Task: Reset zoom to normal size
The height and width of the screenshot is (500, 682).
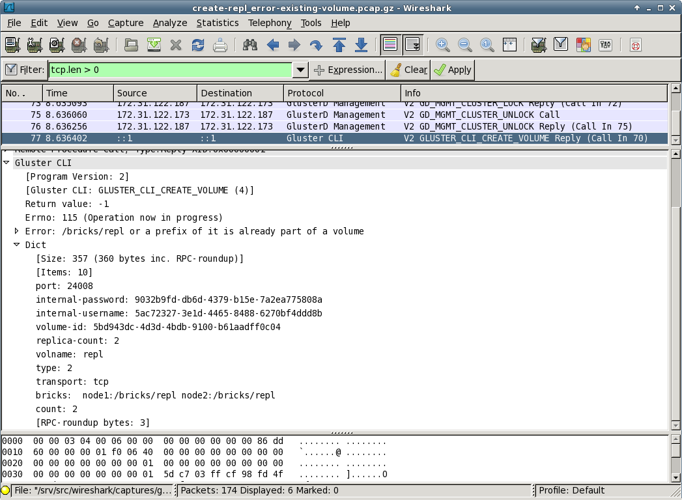Action: coord(487,45)
